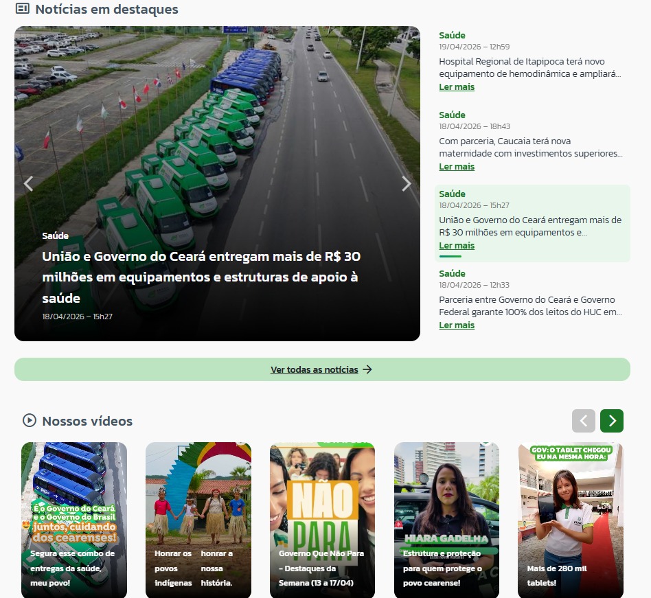Click Ler mais under União e Governo news
Image resolution: width=651 pixels, height=598 pixels.
tap(457, 246)
